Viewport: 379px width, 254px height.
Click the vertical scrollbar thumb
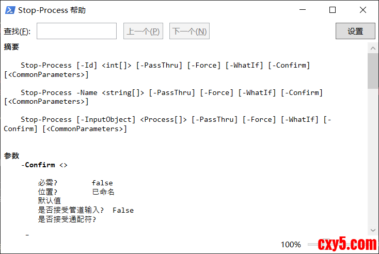pos(373,71)
